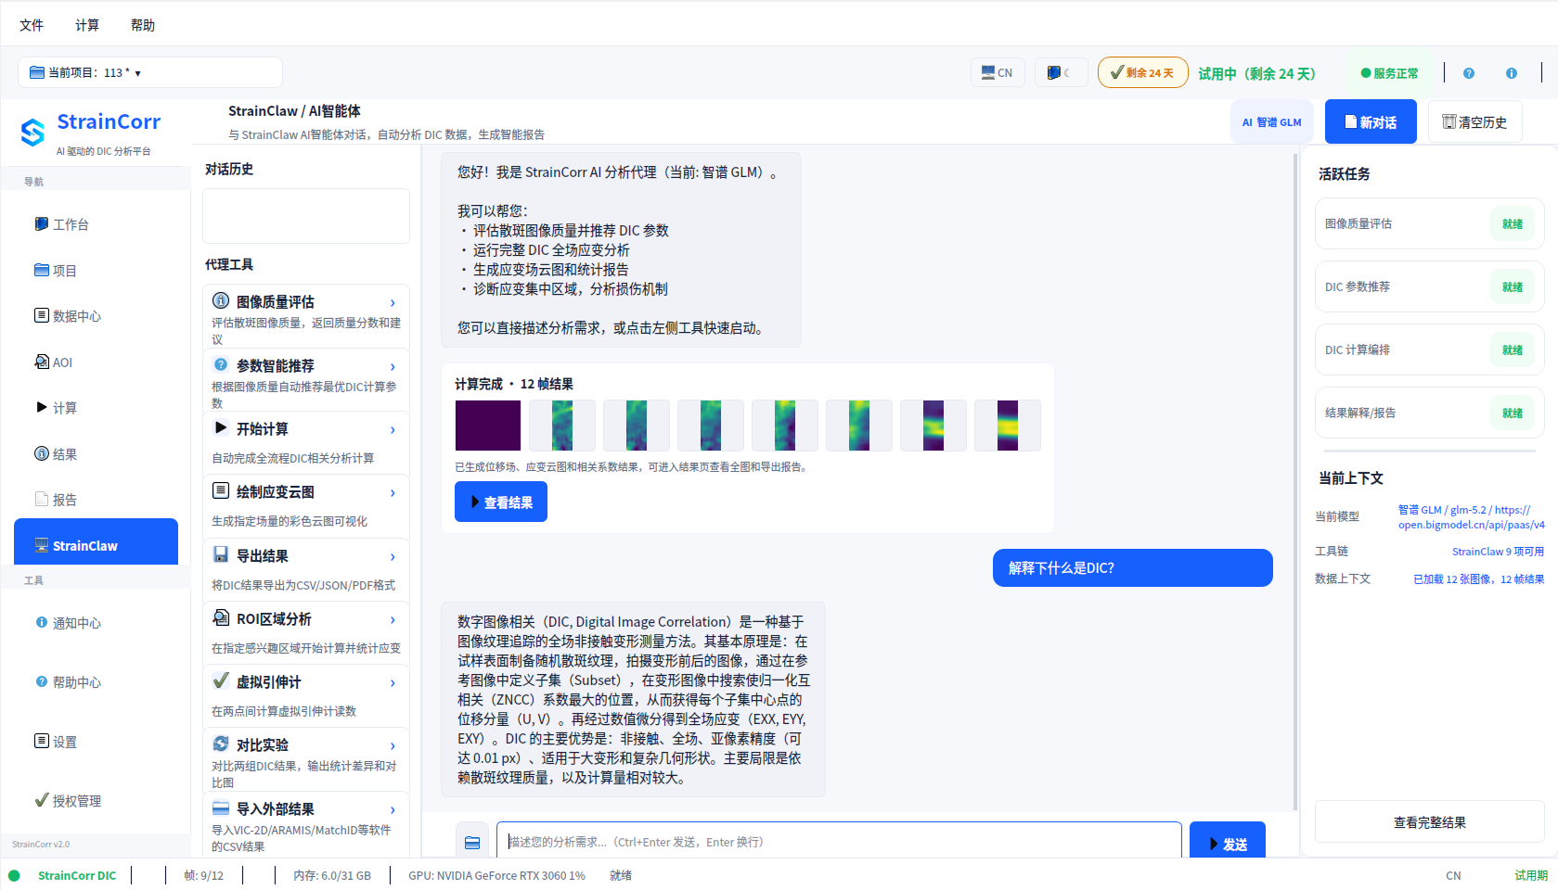Open the 文件 menu

[x=32, y=25]
